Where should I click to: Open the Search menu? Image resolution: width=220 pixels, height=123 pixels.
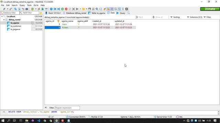click(x=14, y=5)
